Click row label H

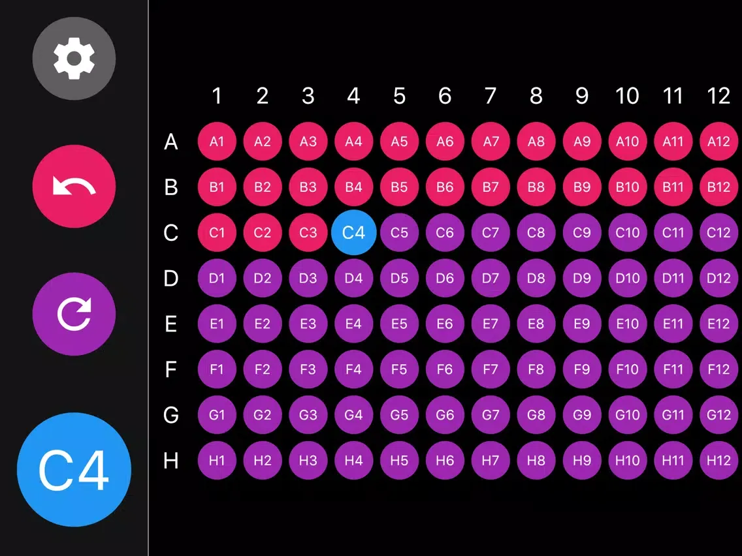tap(171, 460)
